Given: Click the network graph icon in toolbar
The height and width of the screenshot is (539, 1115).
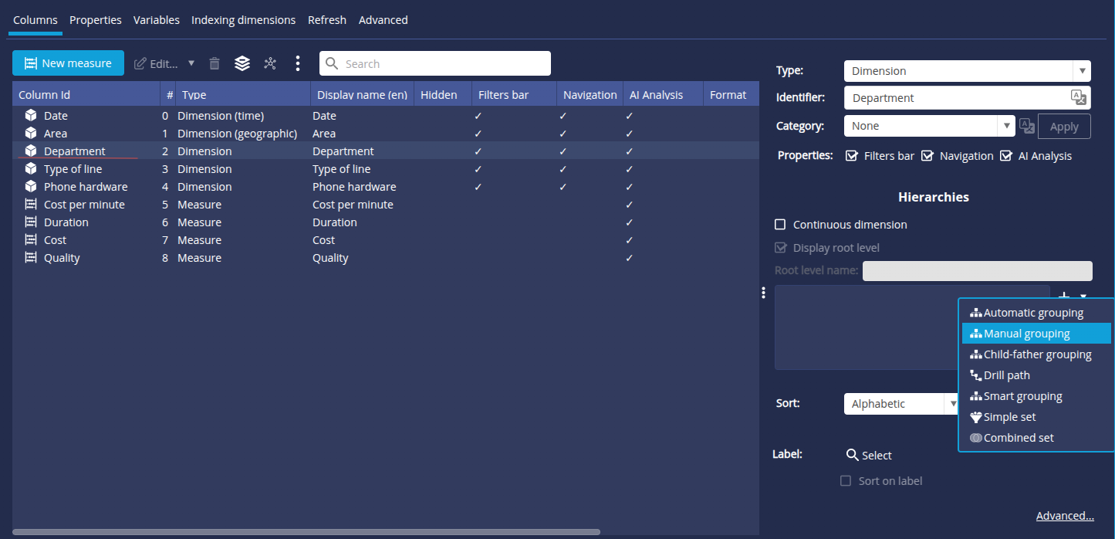Looking at the screenshot, I should tap(269, 63).
